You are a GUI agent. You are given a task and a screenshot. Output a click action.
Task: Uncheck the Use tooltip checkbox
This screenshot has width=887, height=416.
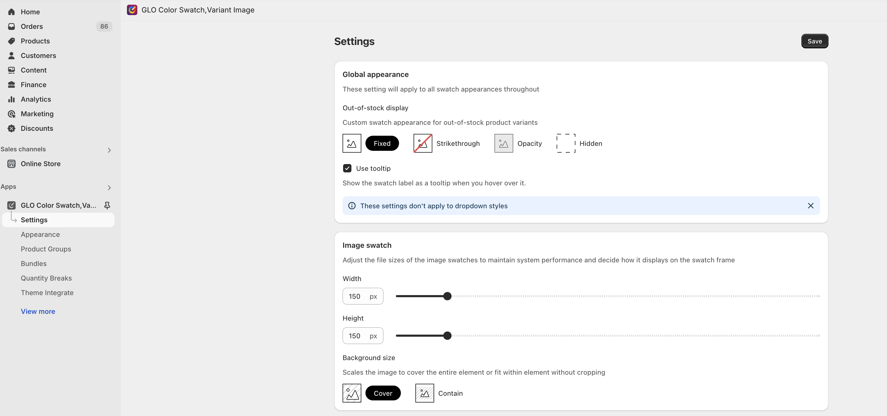click(x=347, y=168)
